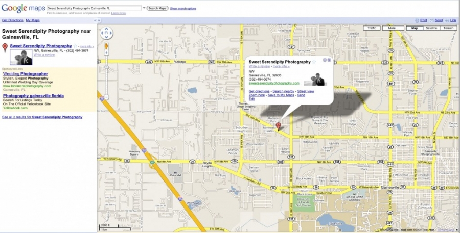
Task: Click the Learn more link under search
Action: pos(119,13)
